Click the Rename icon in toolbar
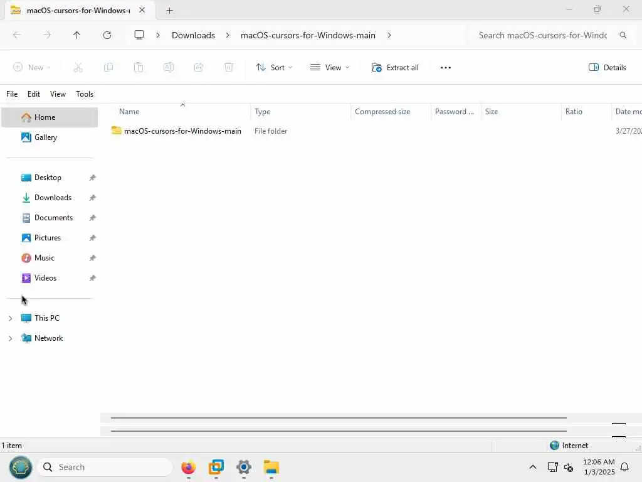642x482 pixels. click(x=169, y=68)
